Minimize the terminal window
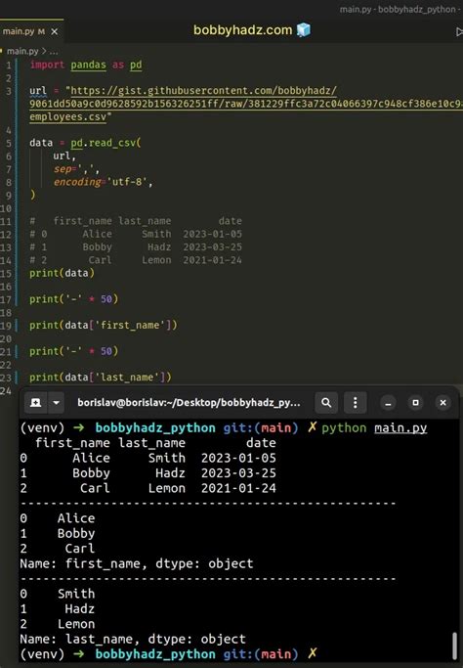 pos(388,403)
